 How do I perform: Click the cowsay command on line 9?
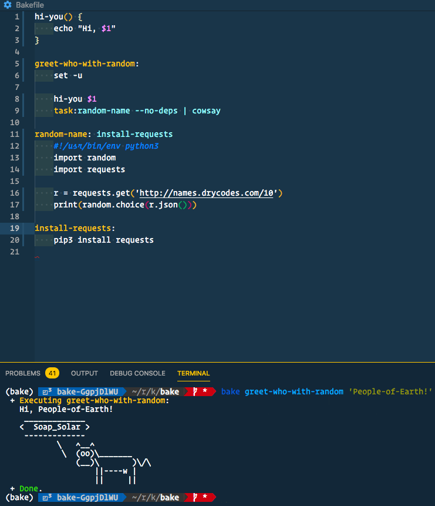pyautogui.click(x=206, y=110)
